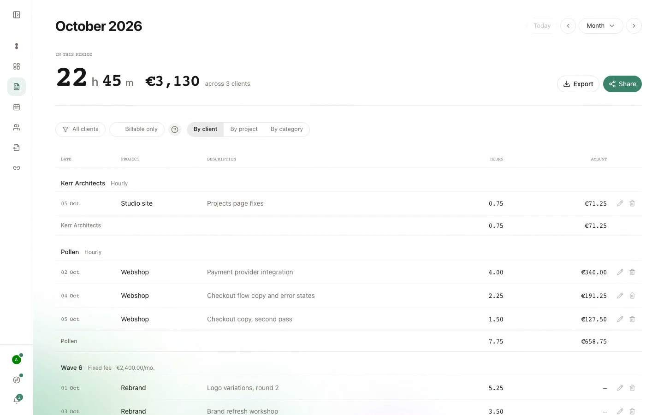Screen dimensions: 664x415
Task: Delete the Checkout copy, second pass entry
Action: [632, 319]
